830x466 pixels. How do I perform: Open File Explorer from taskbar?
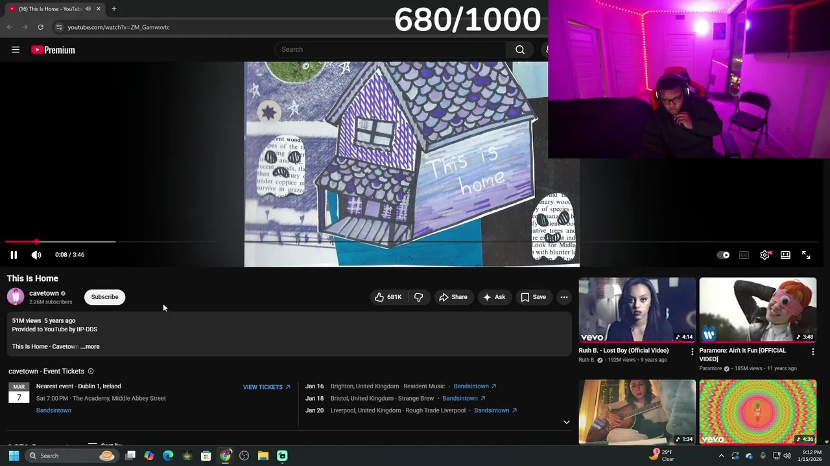pos(263,456)
